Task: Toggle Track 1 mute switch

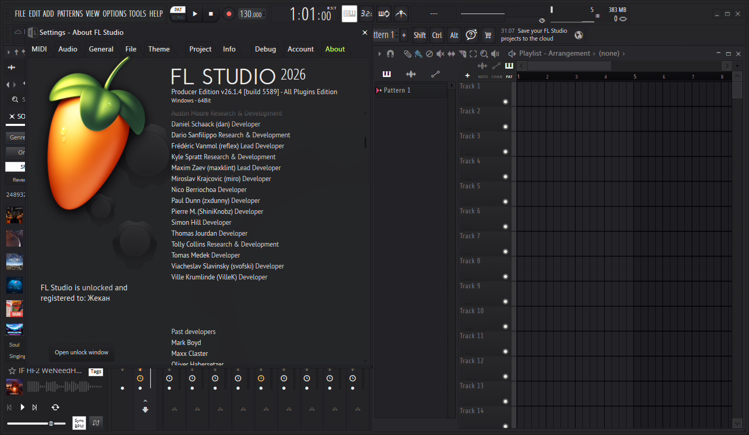Action: point(505,102)
